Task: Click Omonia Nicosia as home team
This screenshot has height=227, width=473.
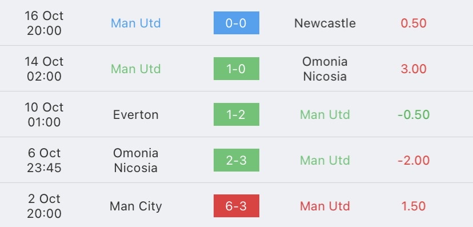Action: pyautogui.click(x=136, y=160)
